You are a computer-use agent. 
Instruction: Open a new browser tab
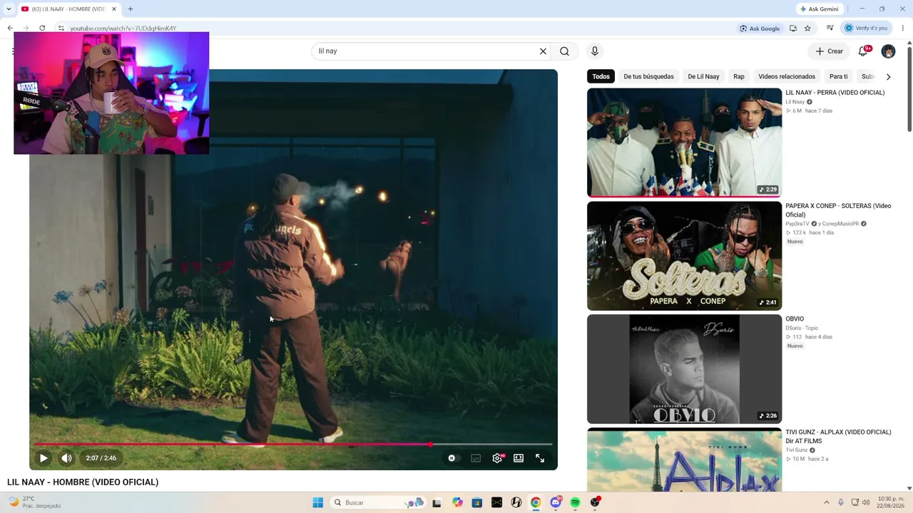(131, 9)
